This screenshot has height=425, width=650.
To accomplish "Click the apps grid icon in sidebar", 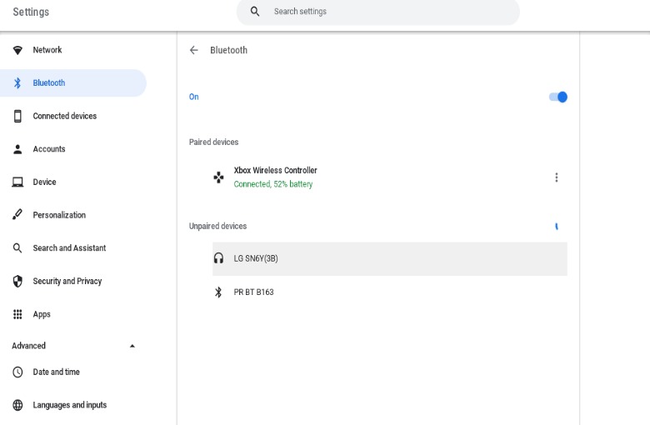I will [x=17, y=314].
